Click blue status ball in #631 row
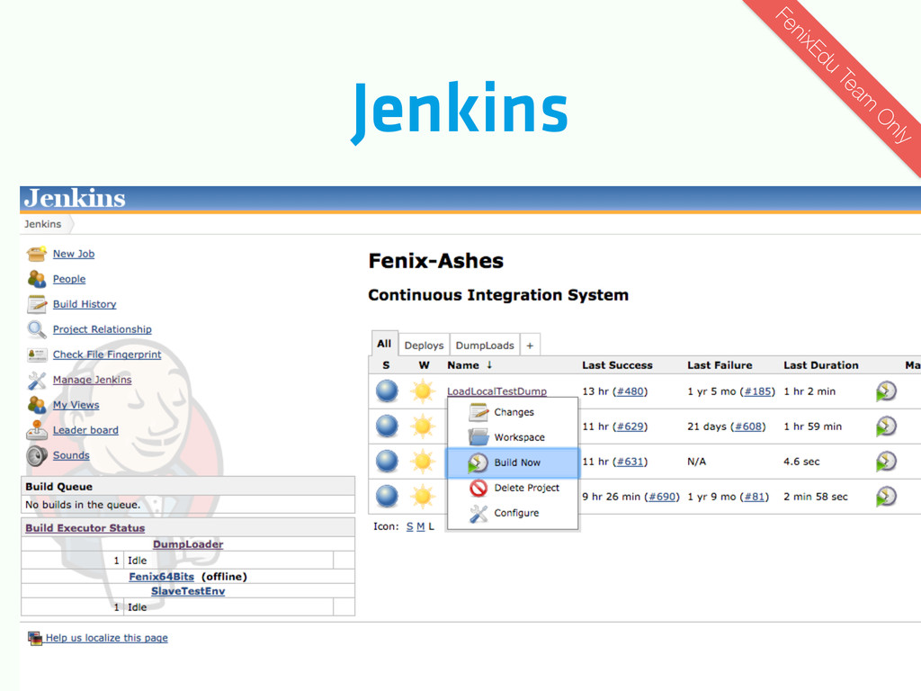Viewport: 921px width, 691px height. point(387,462)
